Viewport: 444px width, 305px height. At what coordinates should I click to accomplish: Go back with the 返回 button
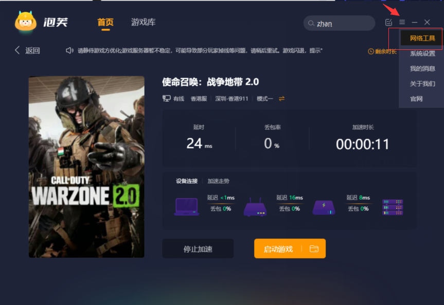pyautogui.click(x=27, y=50)
